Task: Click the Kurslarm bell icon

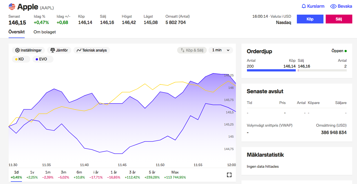Action: pos(304,6)
